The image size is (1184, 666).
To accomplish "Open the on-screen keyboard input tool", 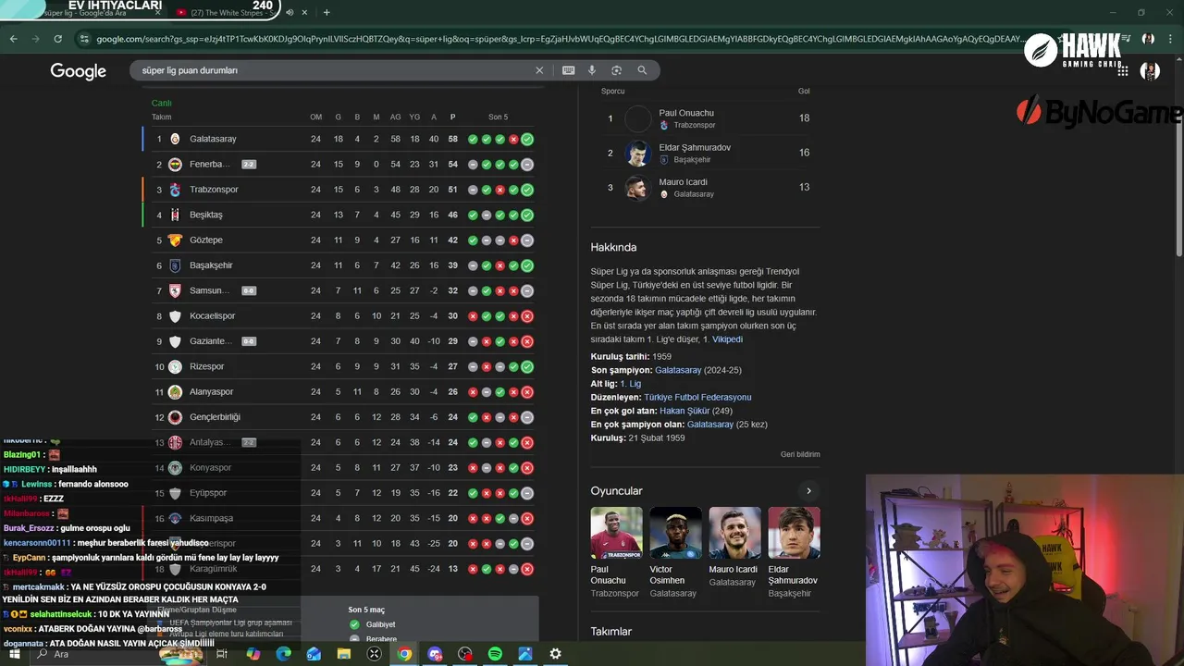I will 568,70.
